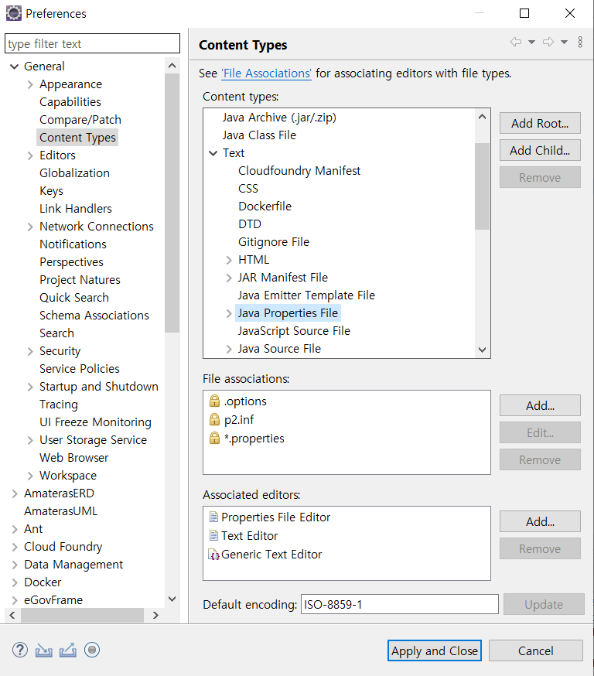Select UI Freeze Monitoring page
594x676 pixels.
95,422
